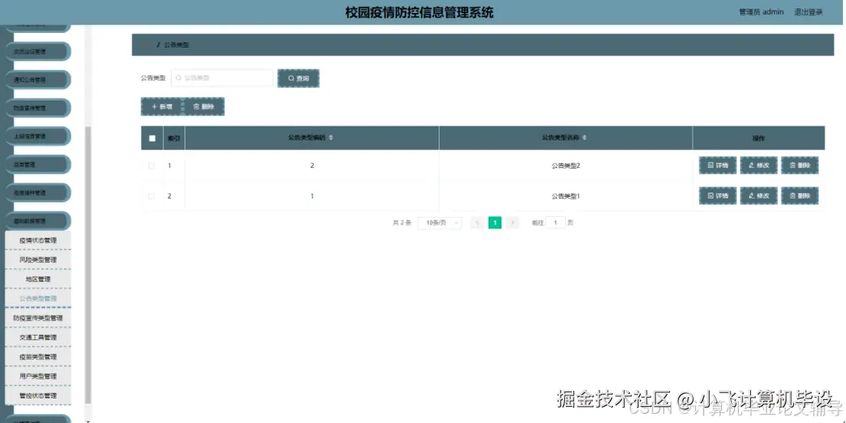846x423 pixels.
Task: Check the checkbox for row with 公告类型2
Action: [152, 166]
